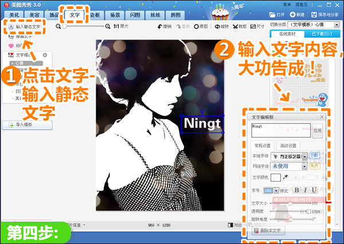Viewport: 344px width, 244px height.
Task: Open the 字号 font size dropdown
Action: tap(276, 191)
